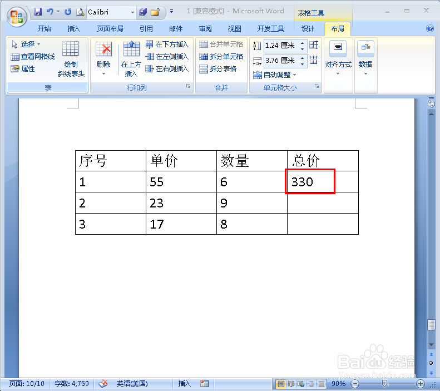Insert row above with 在上方插入
The image size is (440, 391).
[x=131, y=59]
